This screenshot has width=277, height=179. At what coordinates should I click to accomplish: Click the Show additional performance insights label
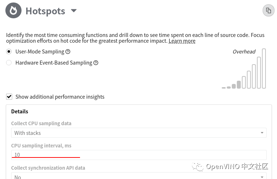[x=60, y=97]
